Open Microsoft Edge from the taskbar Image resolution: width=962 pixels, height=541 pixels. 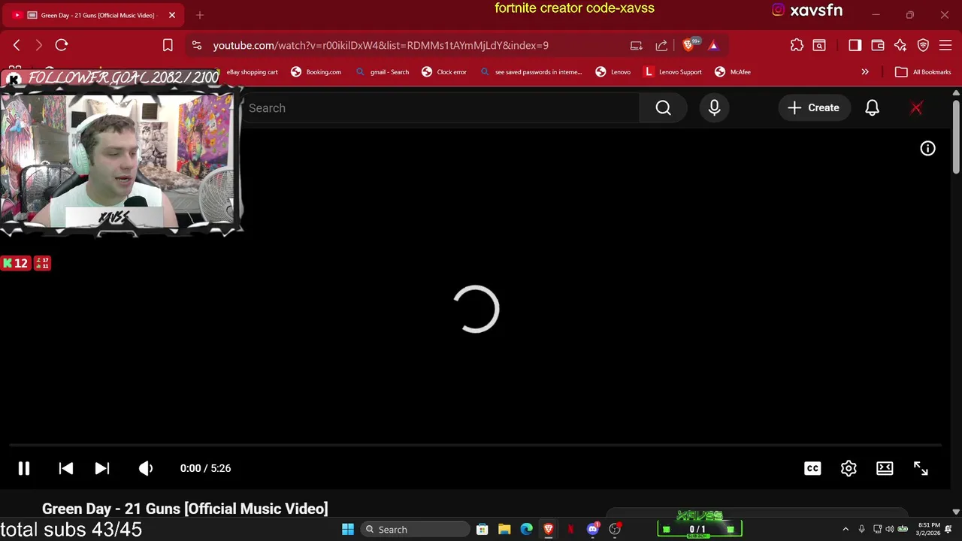526,530
